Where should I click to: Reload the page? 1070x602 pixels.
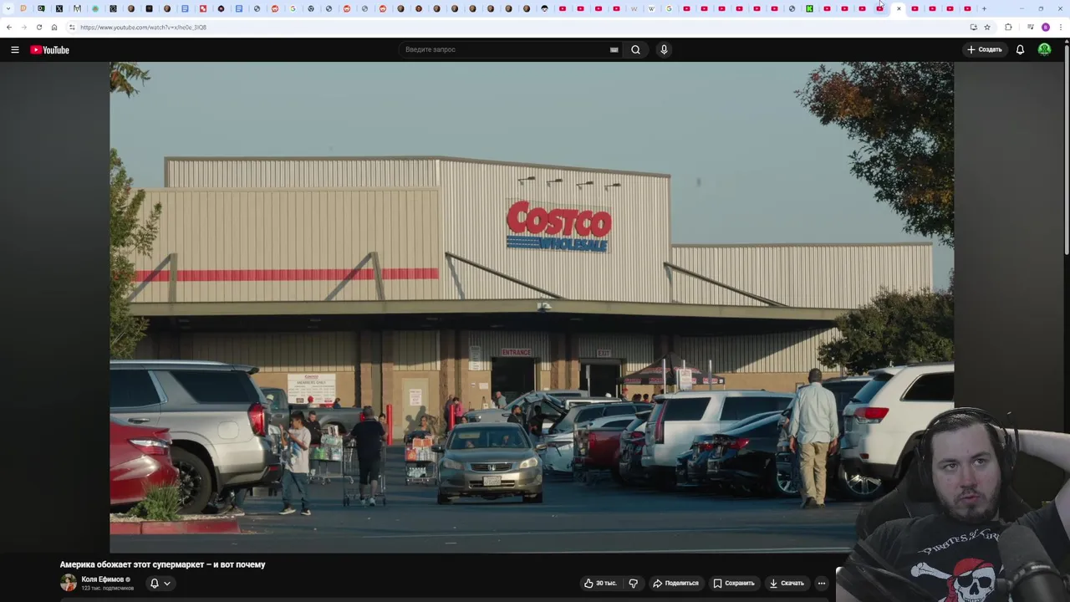[x=39, y=27]
